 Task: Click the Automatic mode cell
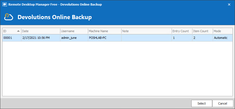pyautogui.click(x=222, y=38)
